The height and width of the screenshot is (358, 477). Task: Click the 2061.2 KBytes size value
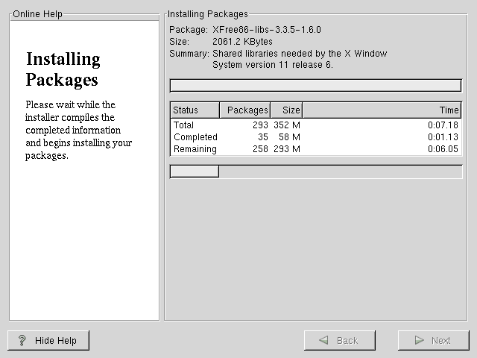[242, 42]
